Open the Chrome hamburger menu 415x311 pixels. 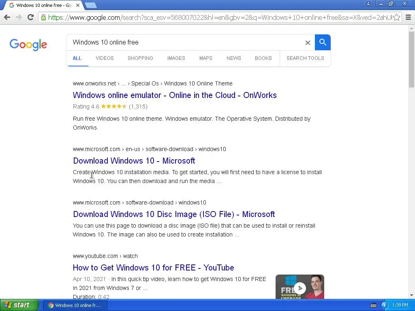tap(409, 17)
